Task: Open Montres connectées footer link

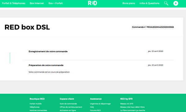Action: click(38, 110)
